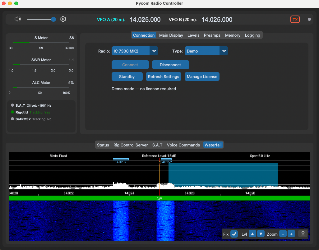319x250 pixels.
Task: Open the Voice Commands tab
Action: pyautogui.click(x=183, y=145)
